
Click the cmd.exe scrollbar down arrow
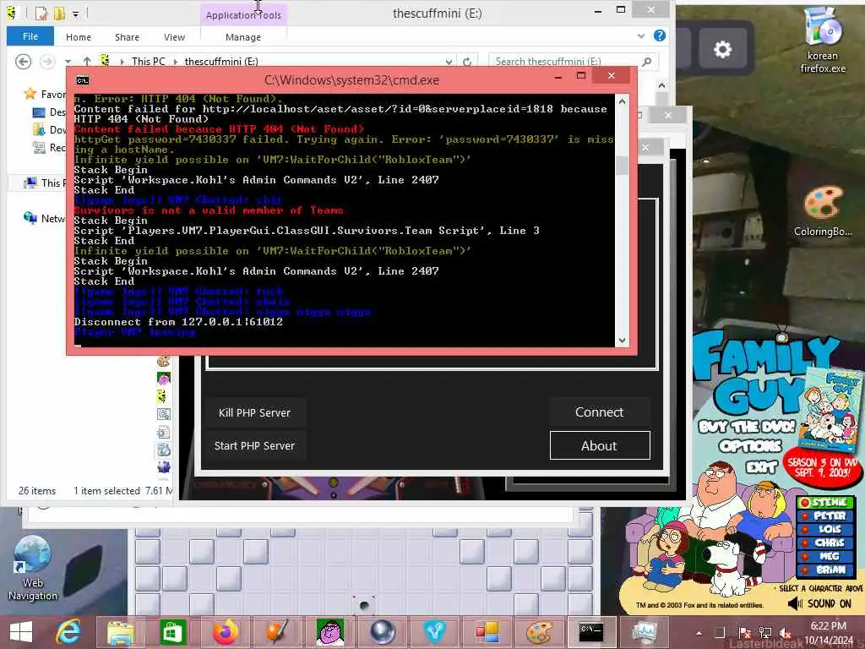pyautogui.click(x=623, y=341)
